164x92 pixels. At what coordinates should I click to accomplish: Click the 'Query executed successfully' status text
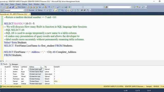pos(12,86)
